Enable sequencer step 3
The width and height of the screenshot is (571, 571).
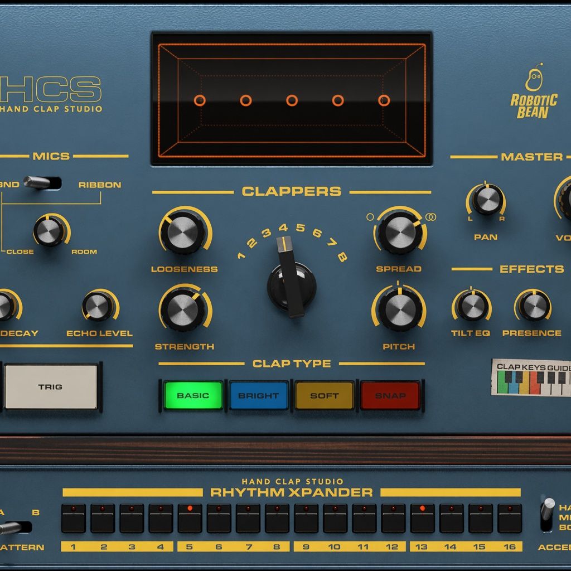(x=132, y=519)
